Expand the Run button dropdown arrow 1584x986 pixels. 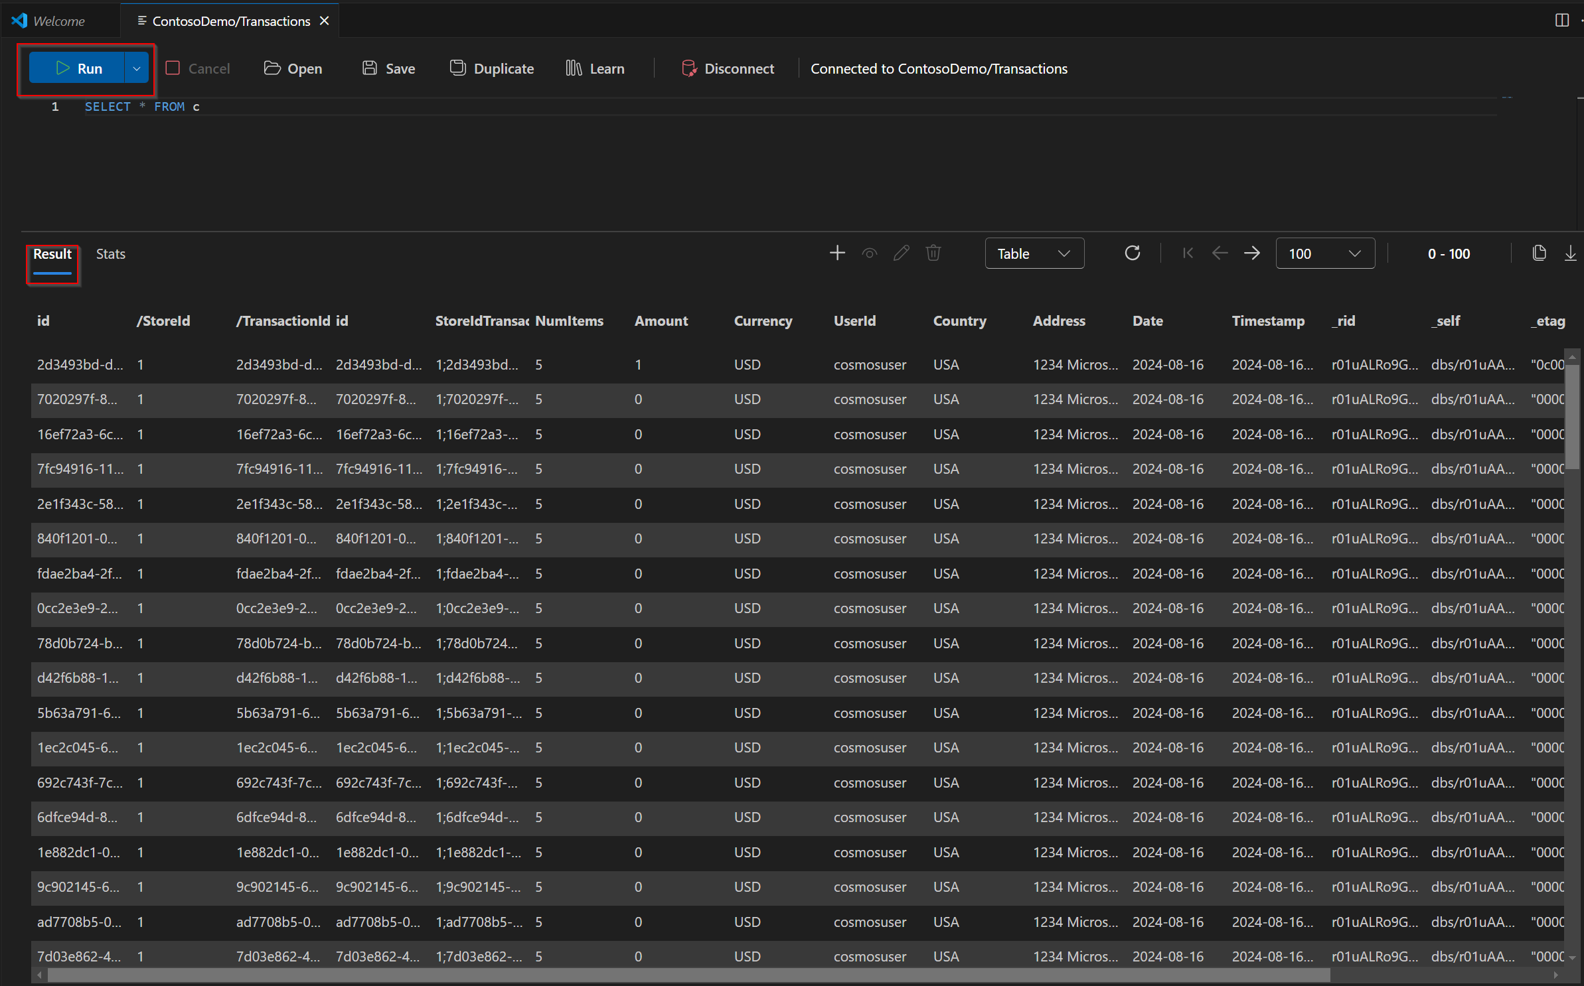coord(137,68)
